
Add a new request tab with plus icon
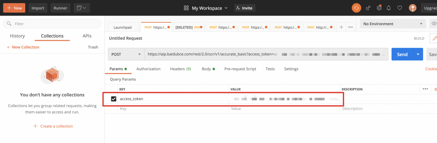tap(341, 27)
